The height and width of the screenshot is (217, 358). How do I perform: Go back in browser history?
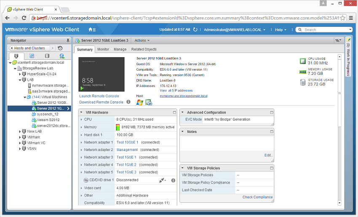tap(7, 18)
